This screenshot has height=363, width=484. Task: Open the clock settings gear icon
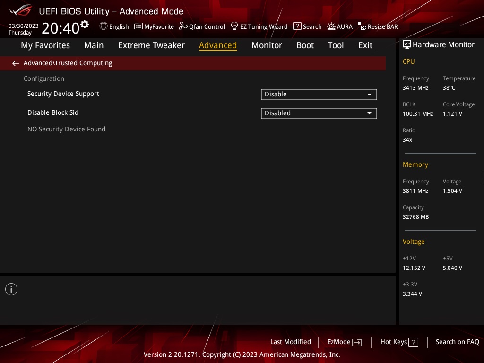(x=85, y=25)
